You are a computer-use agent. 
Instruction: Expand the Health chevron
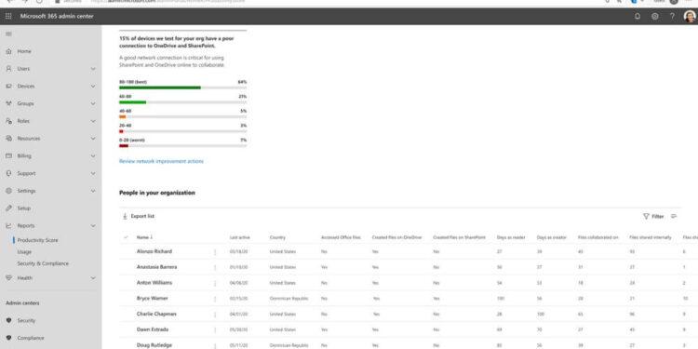[93, 277]
